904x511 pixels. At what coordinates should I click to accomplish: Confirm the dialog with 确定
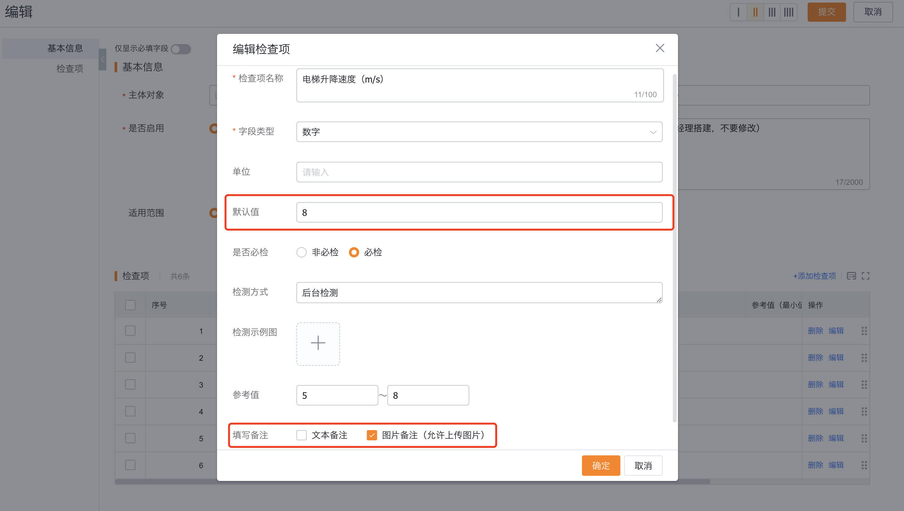(601, 465)
